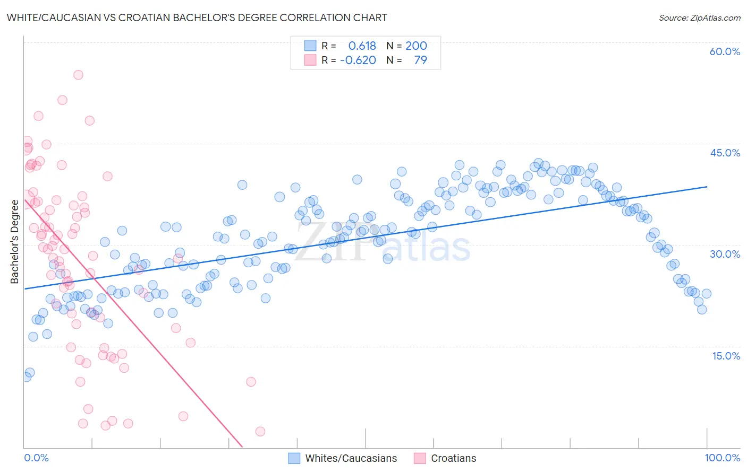This screenshot has height=473, width=747.
Task: Click the right end of the blue trend line
Action: (707, 187)
